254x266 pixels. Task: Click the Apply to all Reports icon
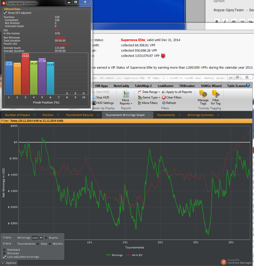click(x=163, y=92)
